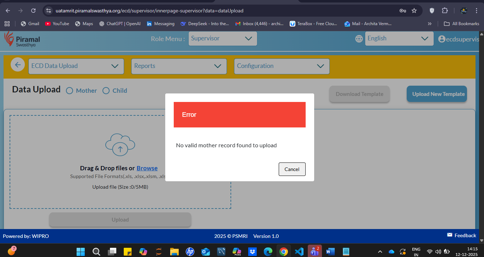Open the Configuration menu
This screenshot has width=484, height=257.
click(x=282, y=66)
